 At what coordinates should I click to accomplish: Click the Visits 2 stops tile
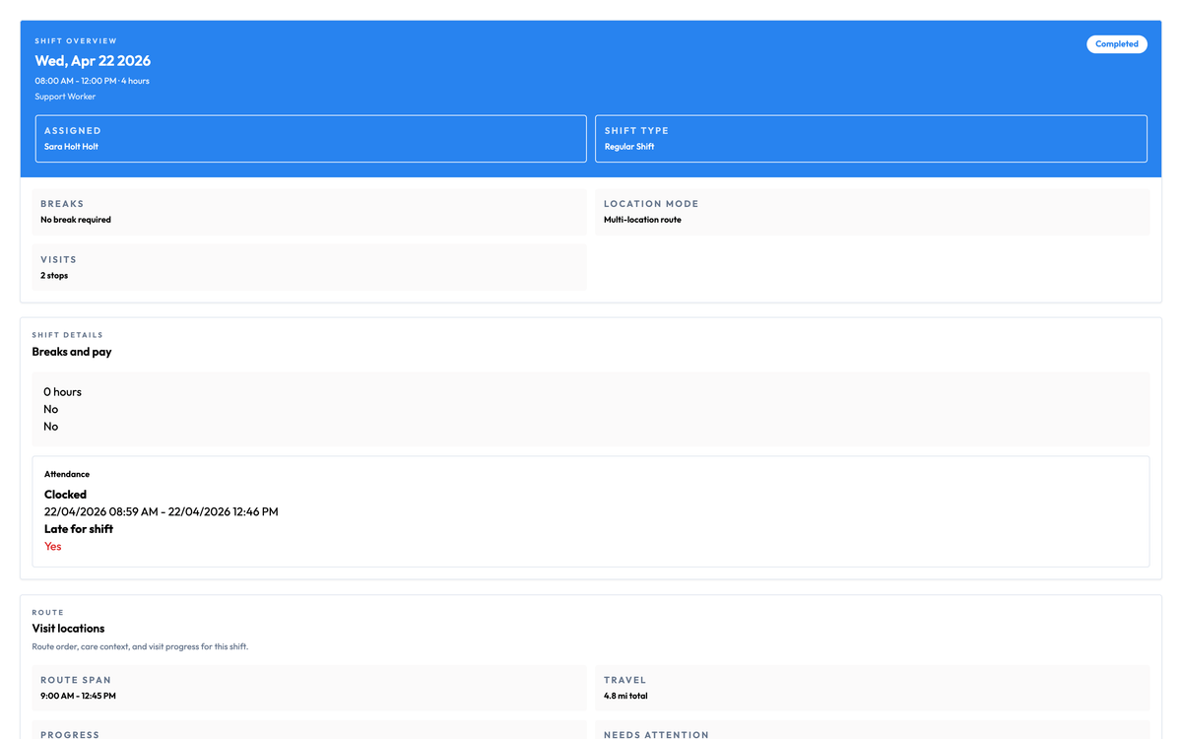[309, 267]
